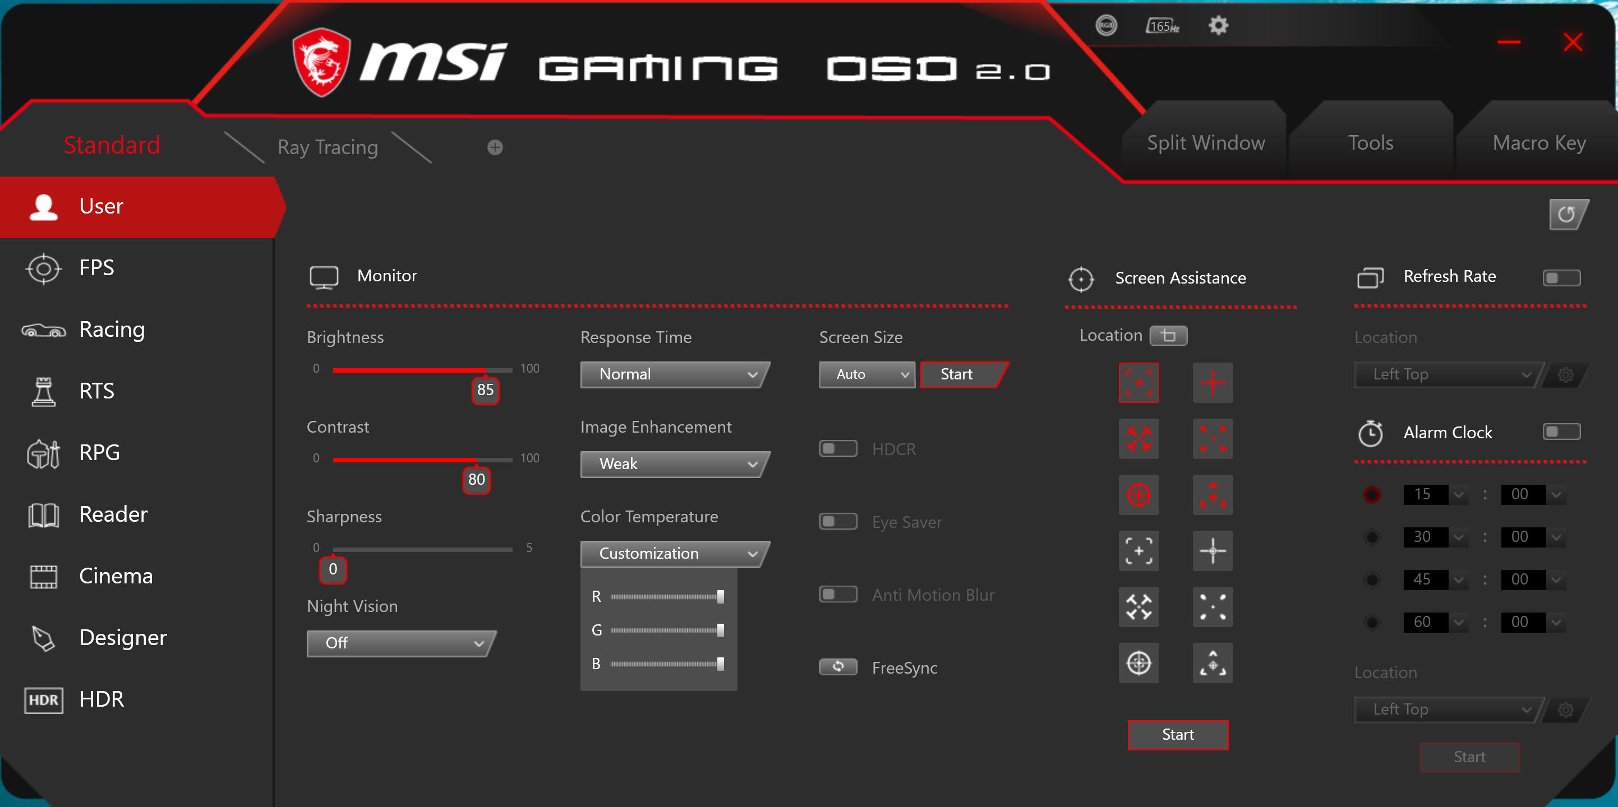The width and height of the screenshot is (1618, 807).
Task: Select the HDR mode in sidebar
Action: pos(136,699)
